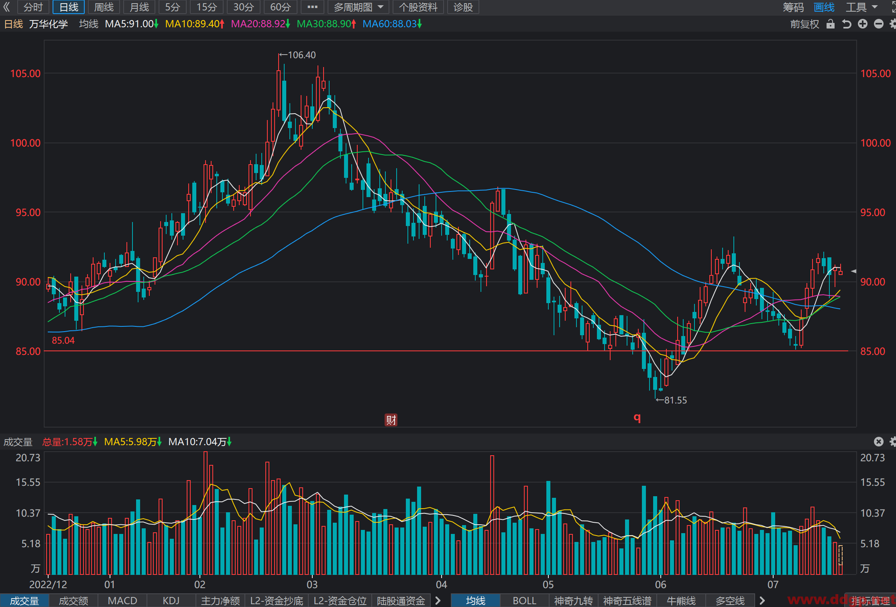
Task: Show more sub-chart indicators arrow
Action: [438, 601]
